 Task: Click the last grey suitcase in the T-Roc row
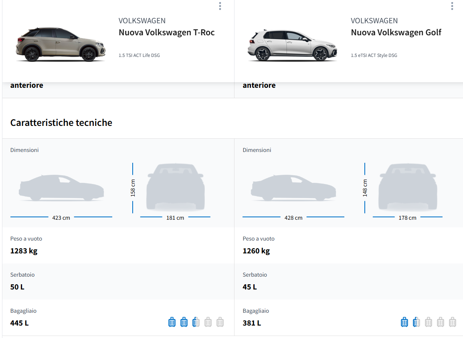[x=220, y=322]
